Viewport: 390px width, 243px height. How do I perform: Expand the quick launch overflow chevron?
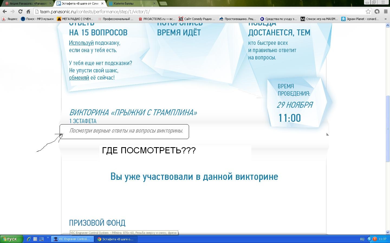point(48,238)
